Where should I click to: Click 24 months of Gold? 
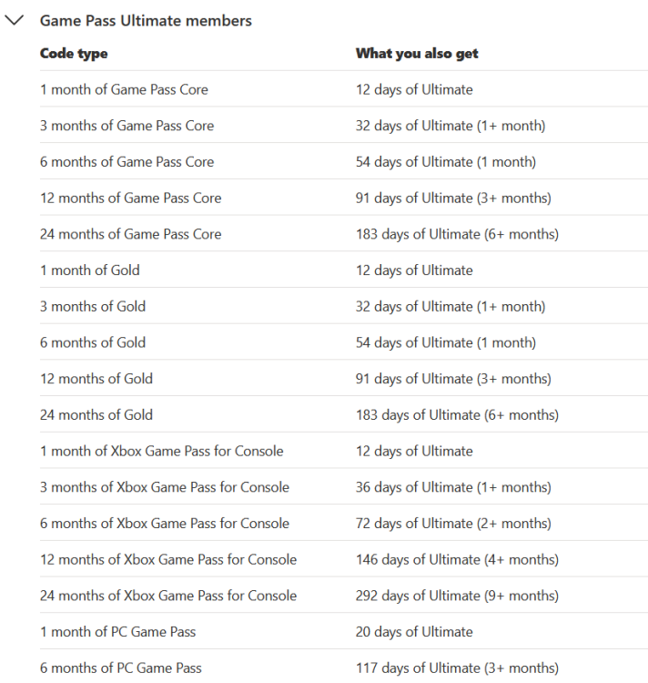[96, 415]
